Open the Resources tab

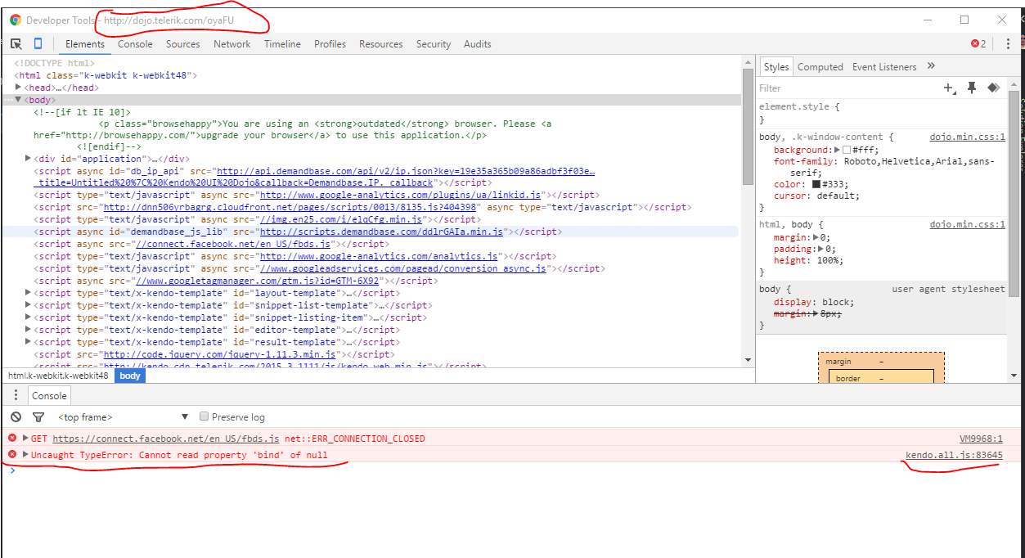point(380,44)
